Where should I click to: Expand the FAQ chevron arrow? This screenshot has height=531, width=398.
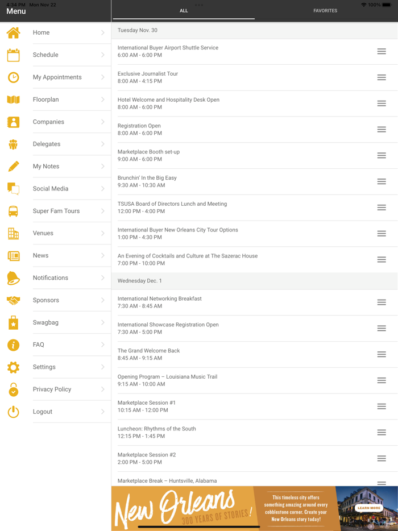[x=103, y=345]
